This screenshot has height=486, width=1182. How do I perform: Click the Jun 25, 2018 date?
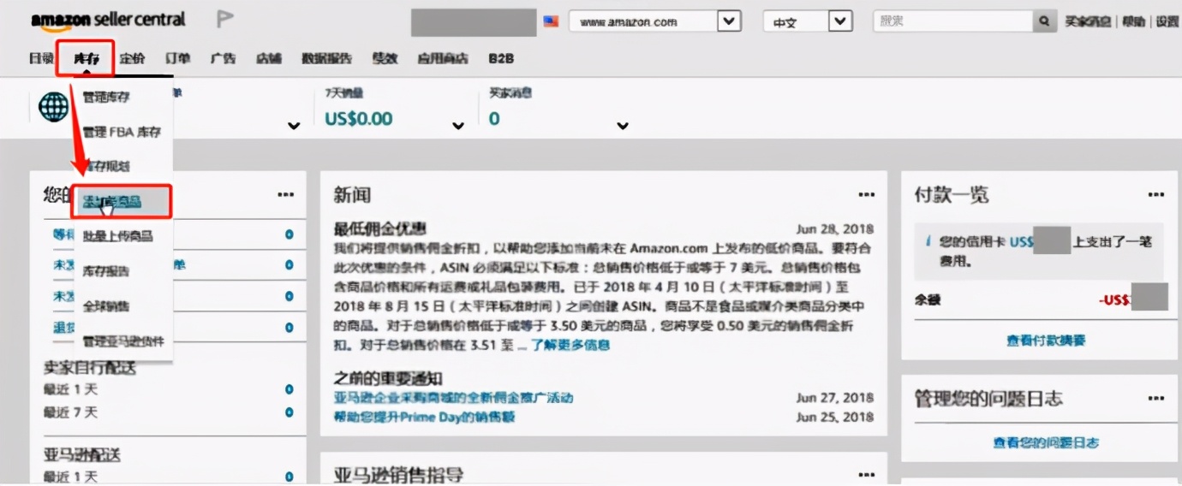click(x=835, y=417)
